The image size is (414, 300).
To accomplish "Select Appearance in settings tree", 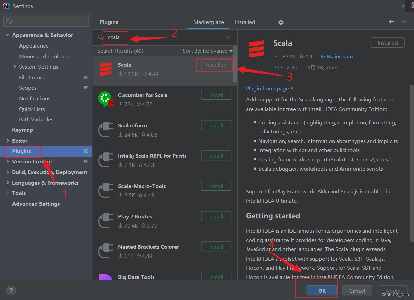I will pos(34,46).
